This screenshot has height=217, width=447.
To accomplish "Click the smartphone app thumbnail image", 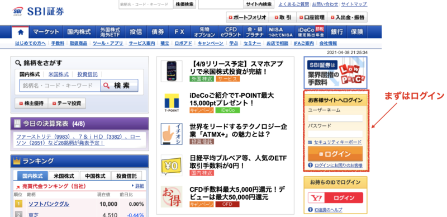I will (x=172, y=72).
